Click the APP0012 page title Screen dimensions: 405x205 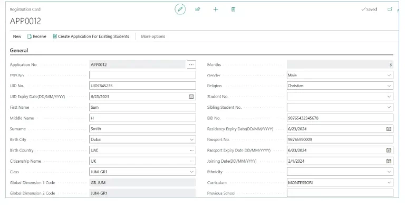tap(25, 21)
